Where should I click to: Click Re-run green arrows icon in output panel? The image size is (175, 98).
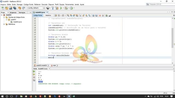pyautogui.click(x=34, y=71)
